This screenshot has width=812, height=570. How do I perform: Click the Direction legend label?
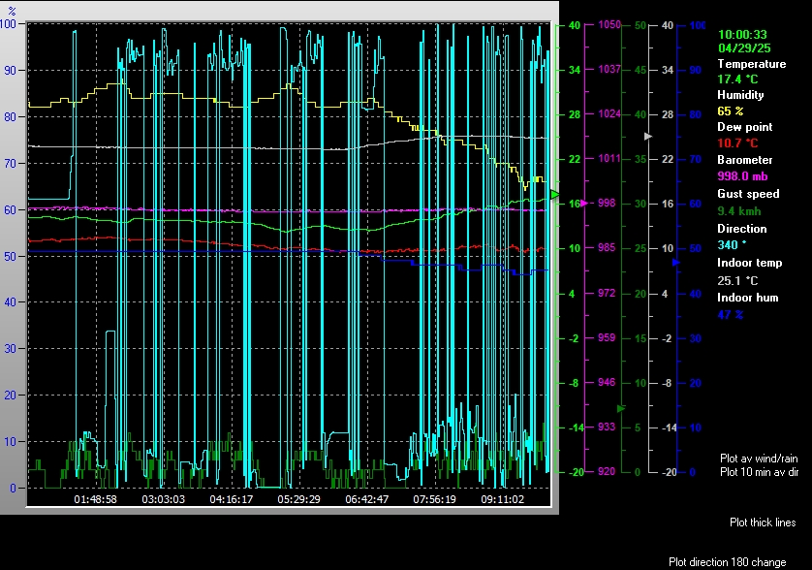pos(741,229)
